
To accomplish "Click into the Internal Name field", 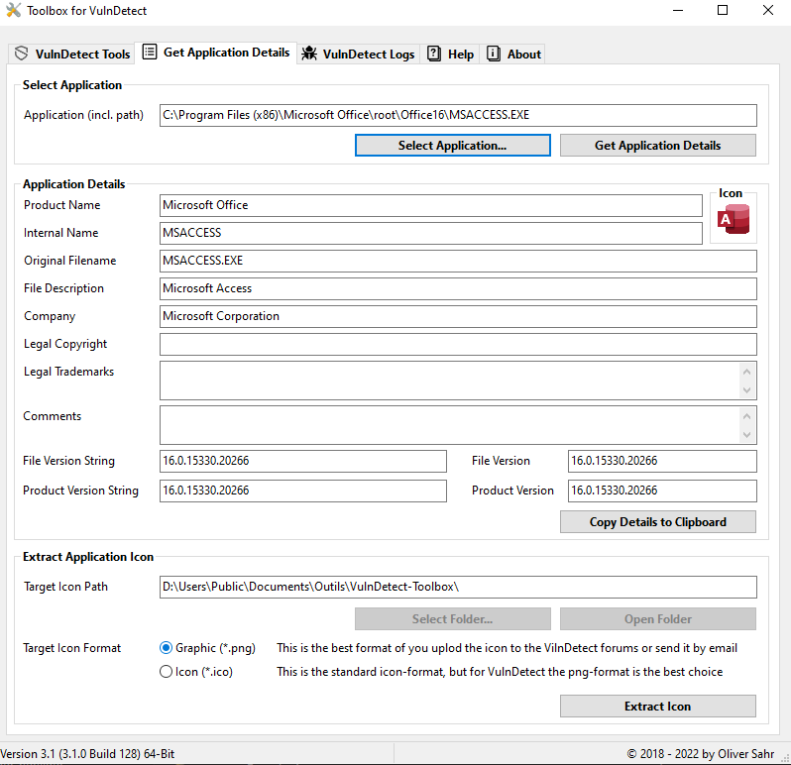I will click(x=431, y=233).
